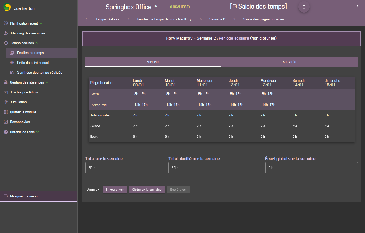Image resolution: width=365 pixels, height=233 pixels.
Task: Follow Feuilles de temps de Rory MacIlroy breadcrumb
Action: click(164, 19)
